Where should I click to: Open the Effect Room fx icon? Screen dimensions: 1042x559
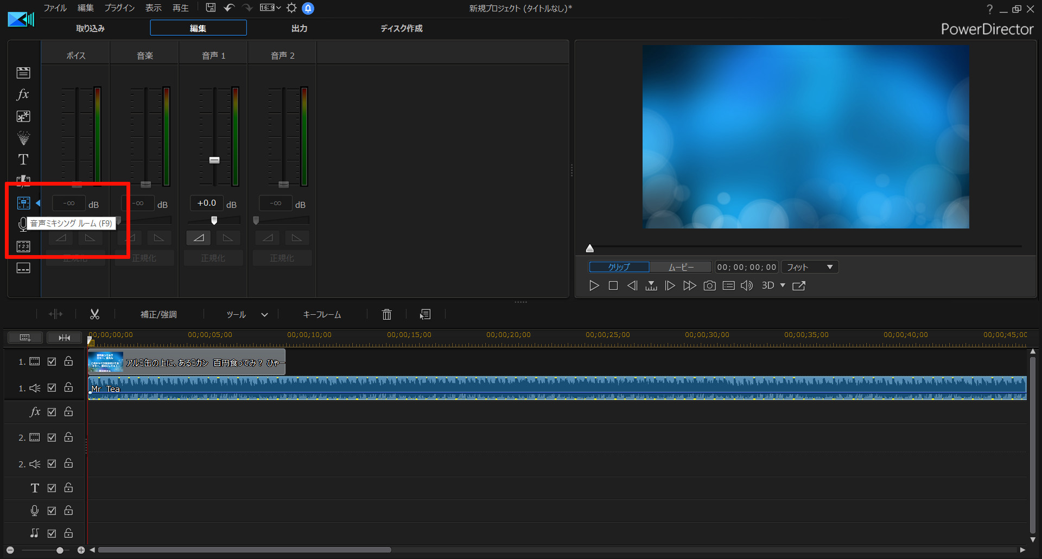(x=23, y=94)
